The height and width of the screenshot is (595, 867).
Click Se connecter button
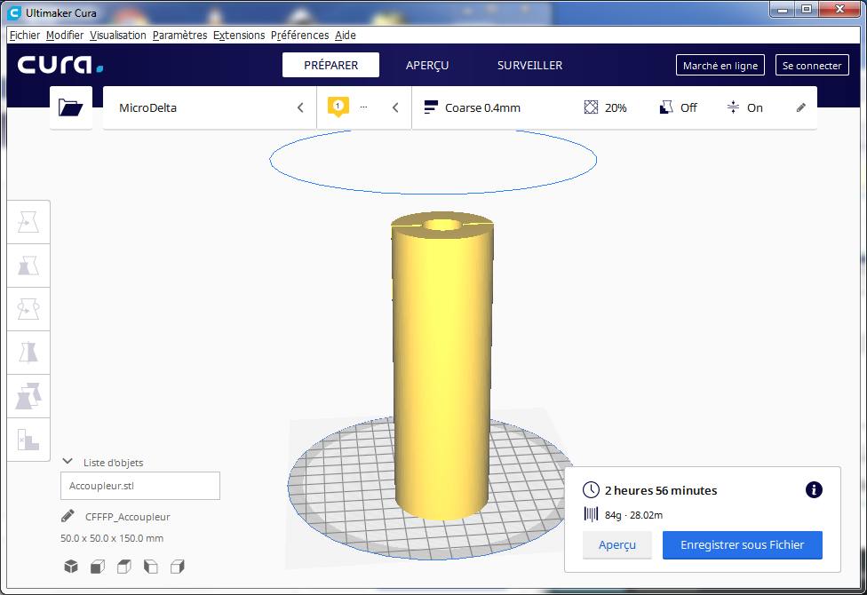812,65
